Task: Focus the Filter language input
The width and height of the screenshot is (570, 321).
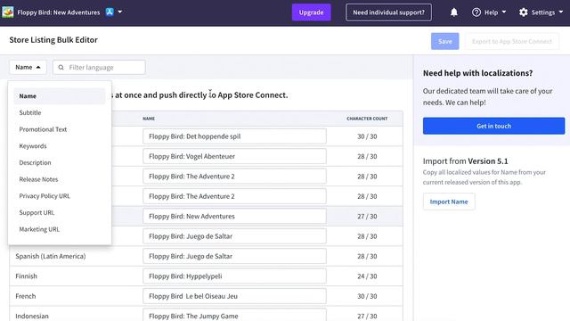Action: 99,68
